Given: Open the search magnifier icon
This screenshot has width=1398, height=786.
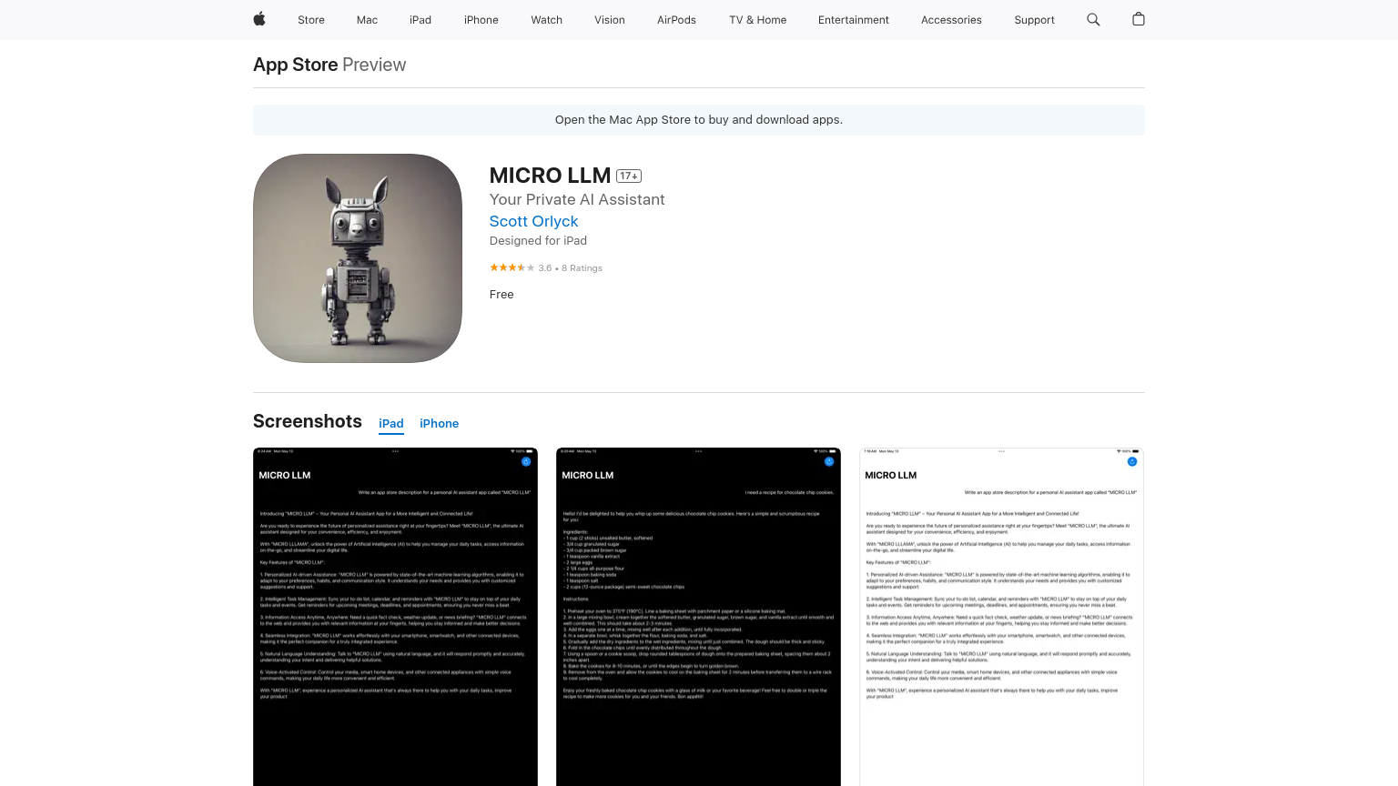Looking at the screenshot, I should pos(1093,19).
